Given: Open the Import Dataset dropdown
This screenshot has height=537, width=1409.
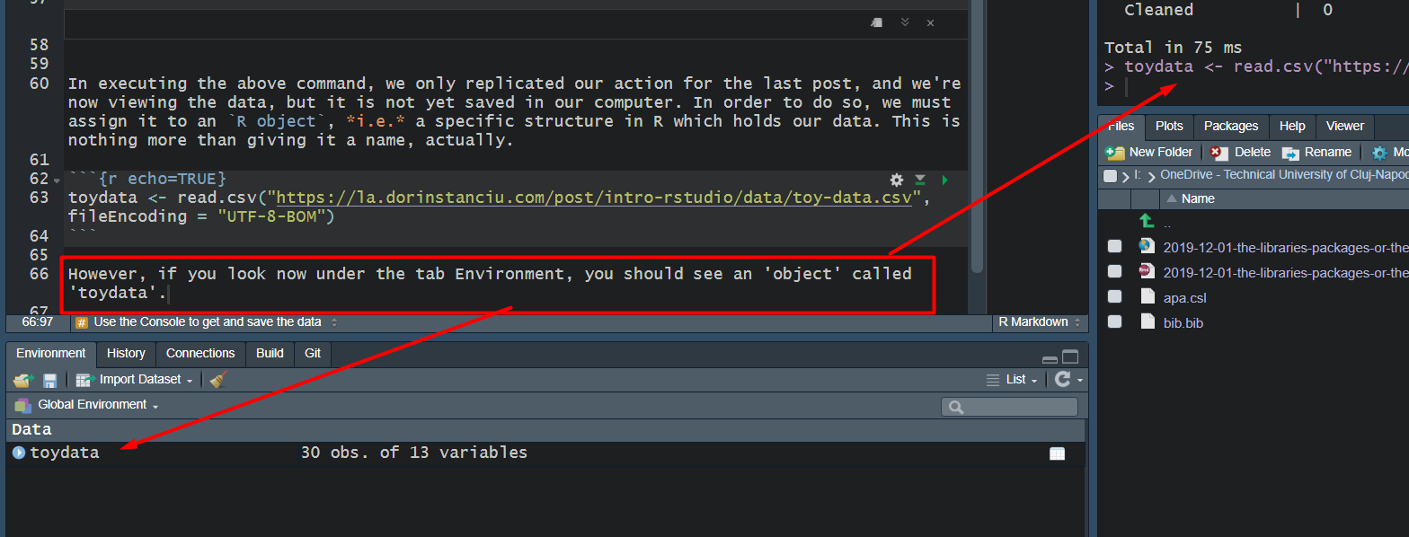Looking at the screenshot, I should click(x=135, y=380).
